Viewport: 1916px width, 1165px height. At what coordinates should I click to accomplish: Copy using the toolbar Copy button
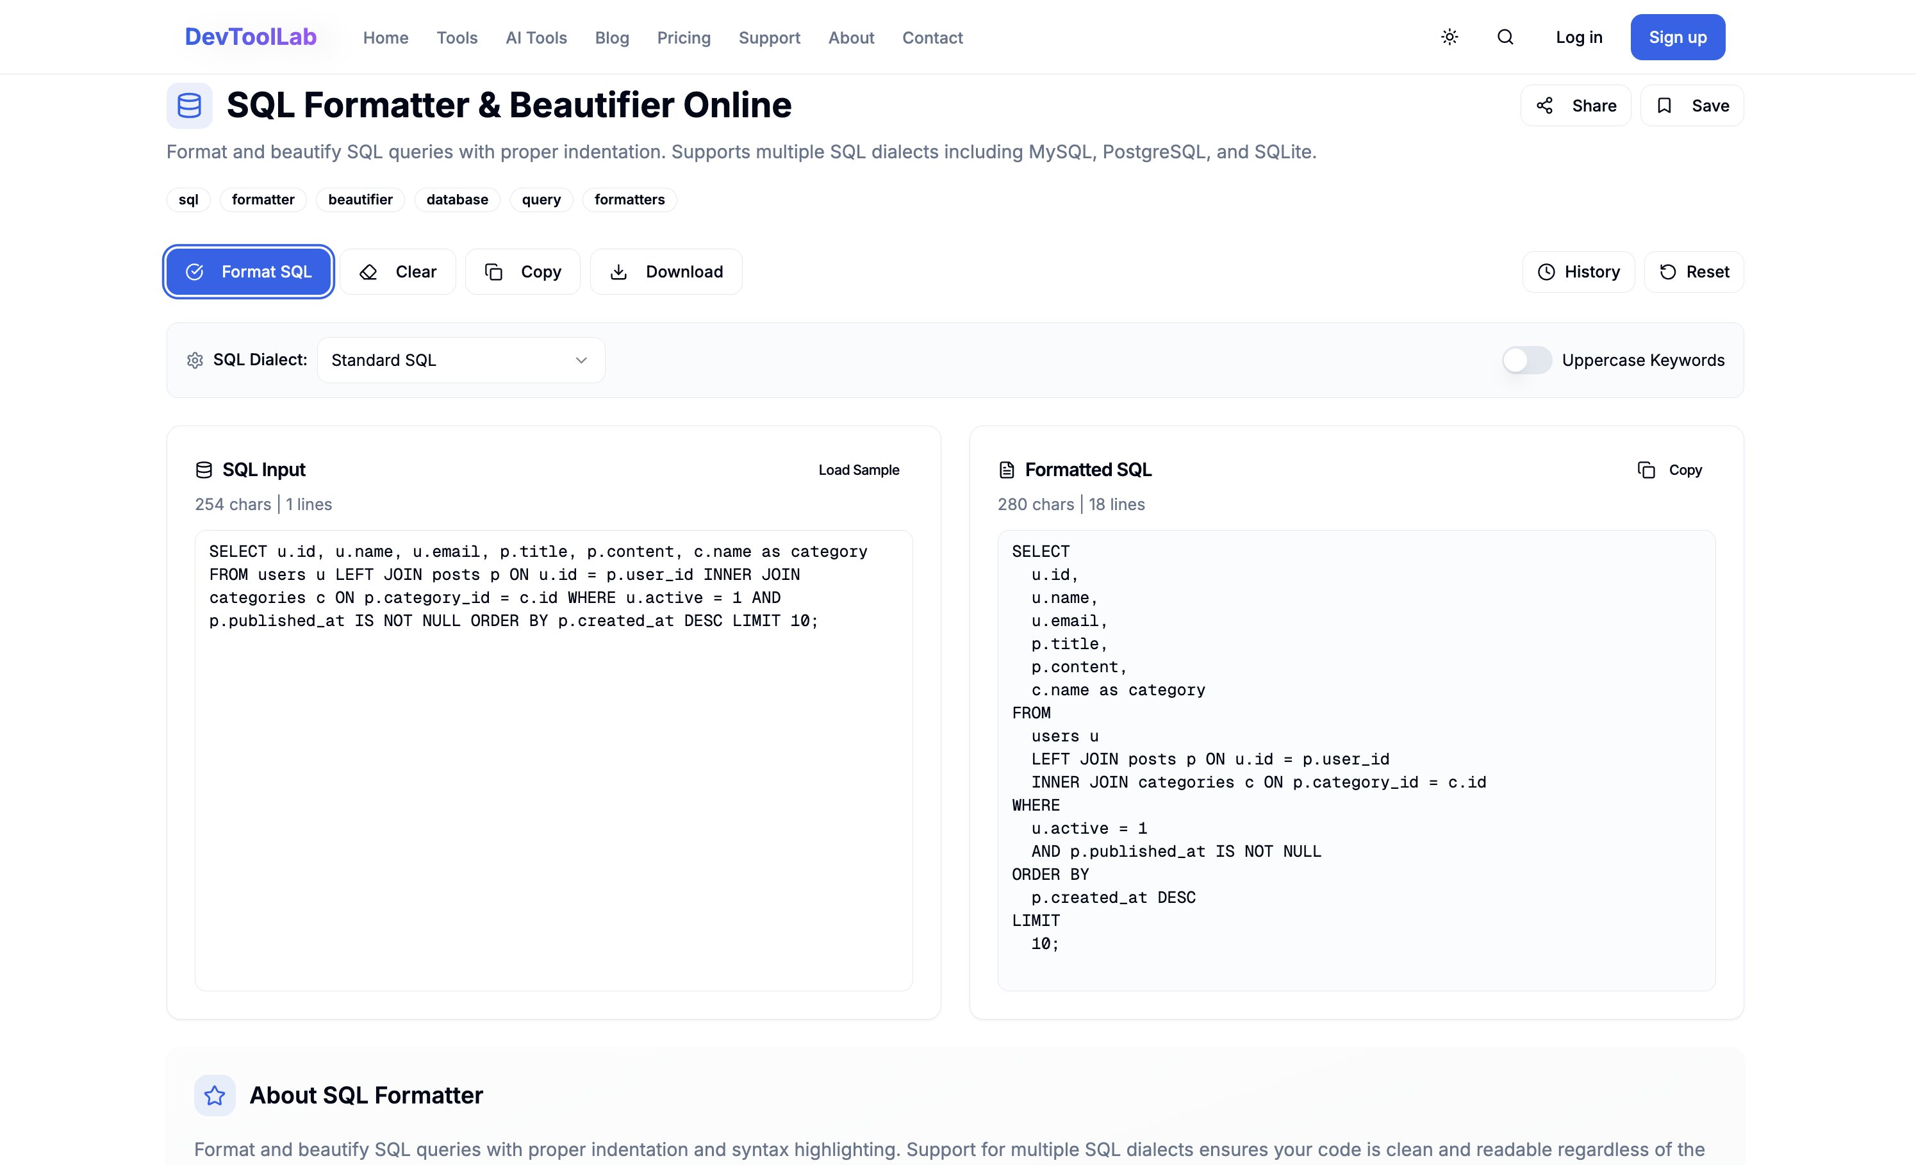(x=522, y=272)
